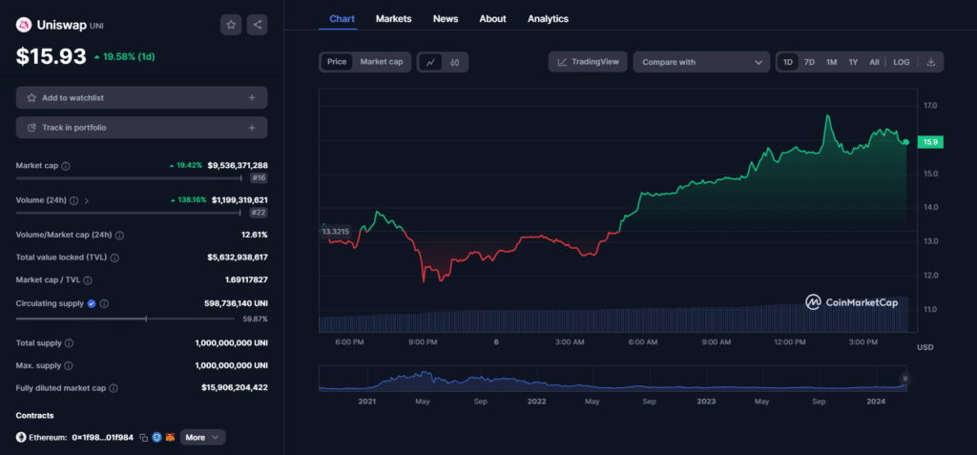Screen dimensions: 977x455
Task: Click the 19.58% (1d) change text
Action: (125, 56)
